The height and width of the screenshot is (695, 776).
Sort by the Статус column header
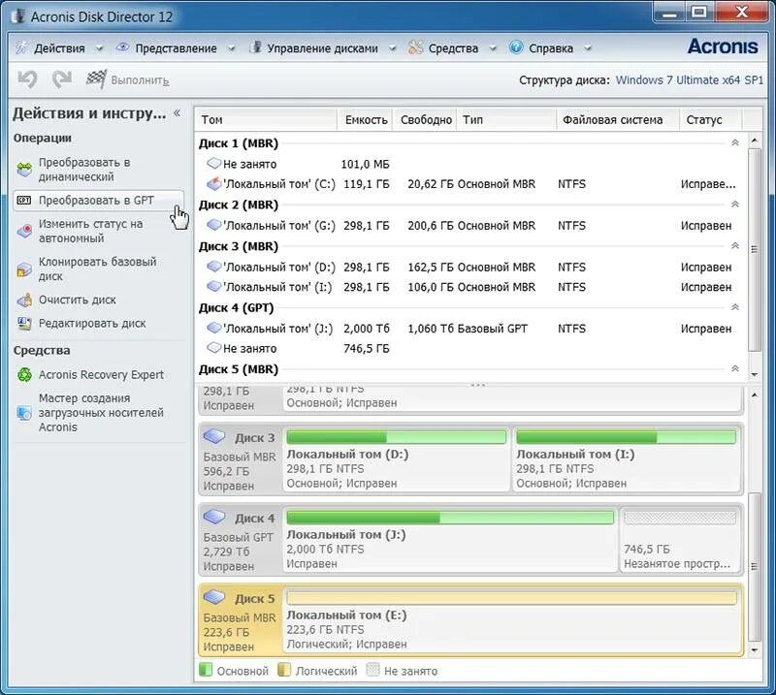pos(711,119)
